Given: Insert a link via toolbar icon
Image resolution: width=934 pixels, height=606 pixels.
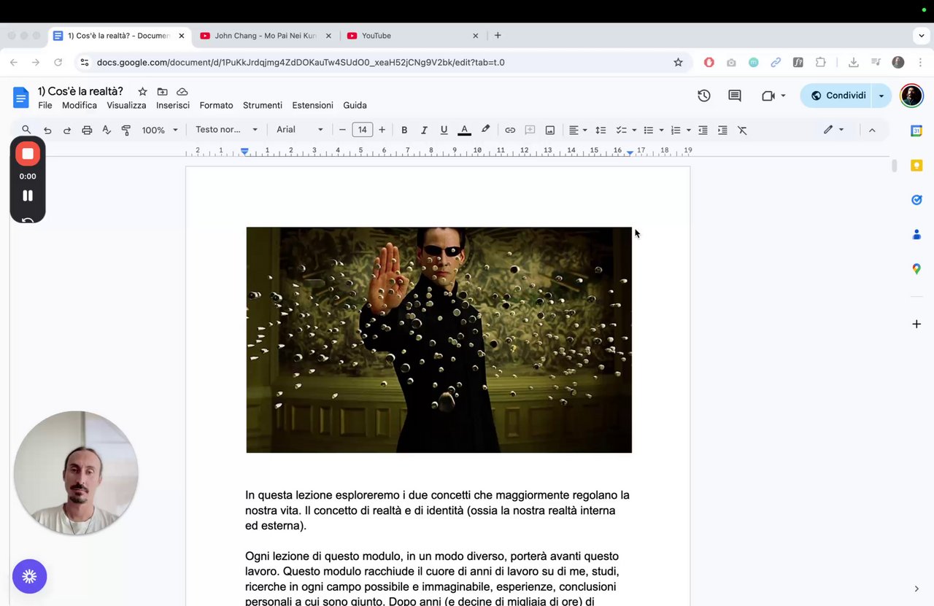Looking at the screenshot, I should (510, 130).
